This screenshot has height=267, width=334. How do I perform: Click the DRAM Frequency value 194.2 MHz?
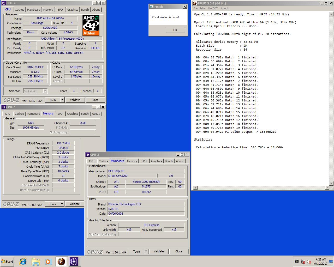pyautogui.click(x=63, y=143)
